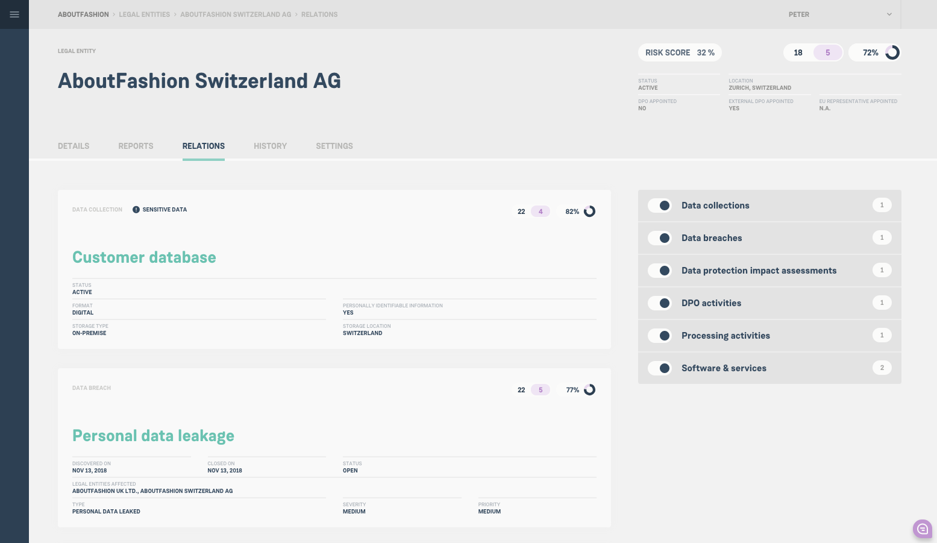The image size is (937, 543).
Task: Click the sensitive data exclamation icon
Action: (x=136, y=210)
